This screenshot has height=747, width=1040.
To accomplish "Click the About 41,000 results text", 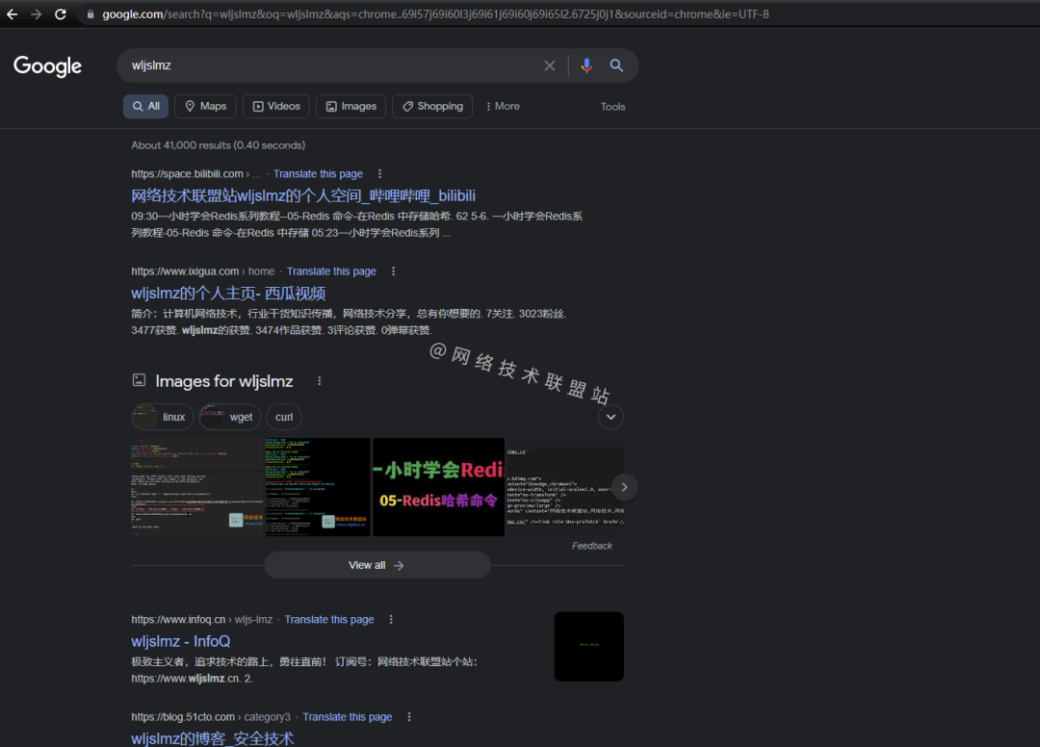I will 219,145.
